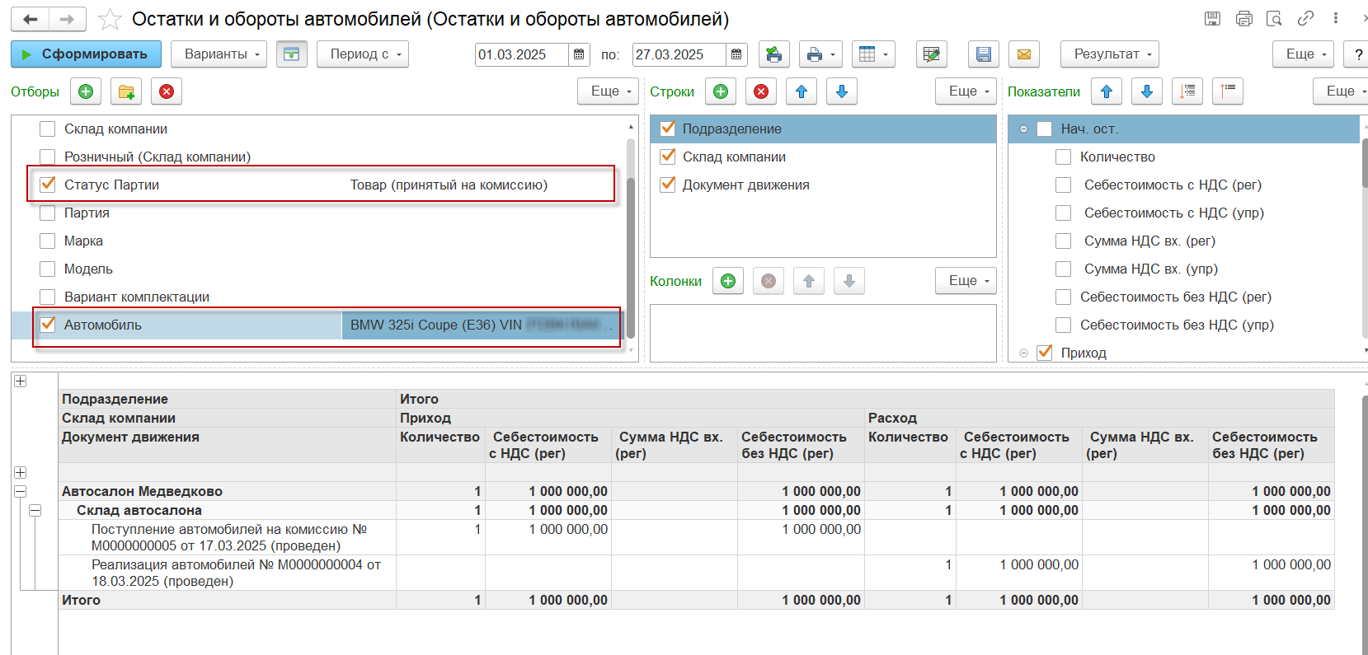Open calendar for start date 01.03.2025
The image size is (1368, 655).
579,54
